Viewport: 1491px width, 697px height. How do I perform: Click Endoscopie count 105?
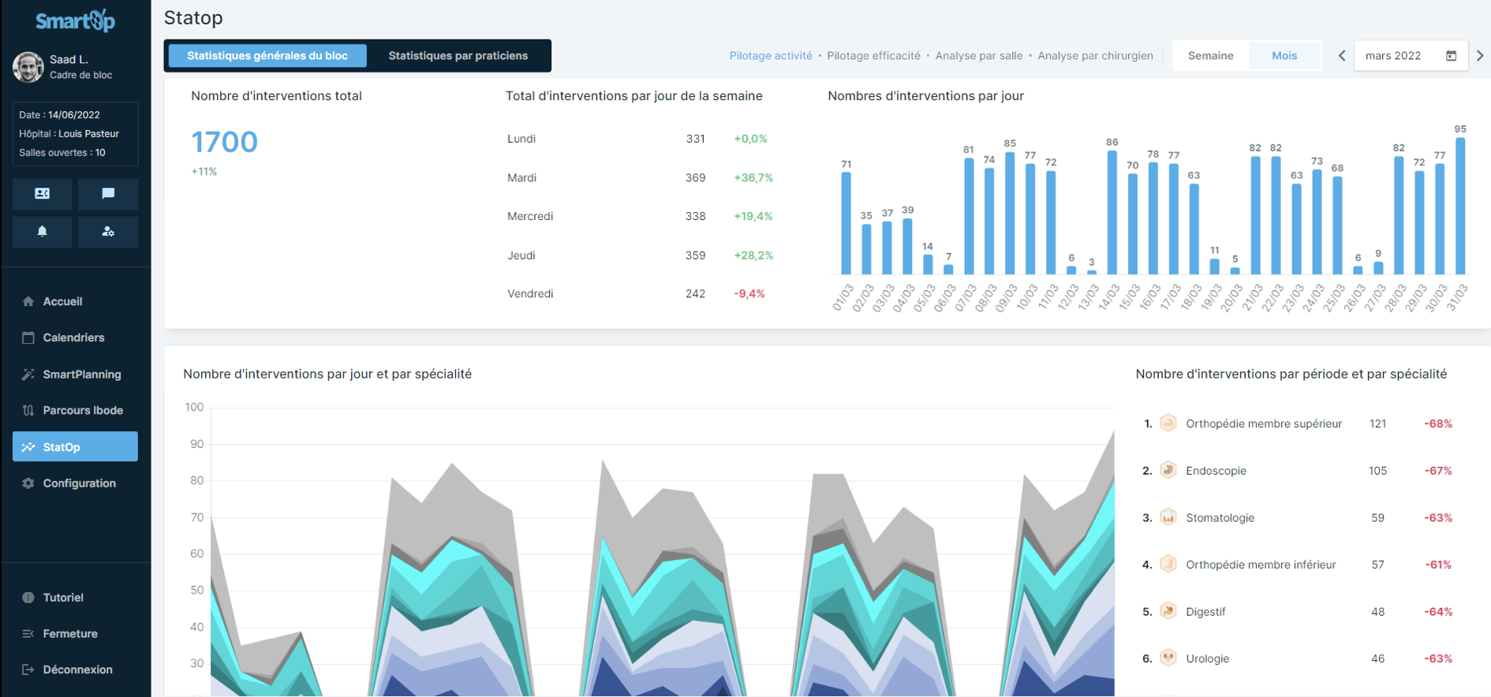pyautogui.click(x=1377, y=471)
